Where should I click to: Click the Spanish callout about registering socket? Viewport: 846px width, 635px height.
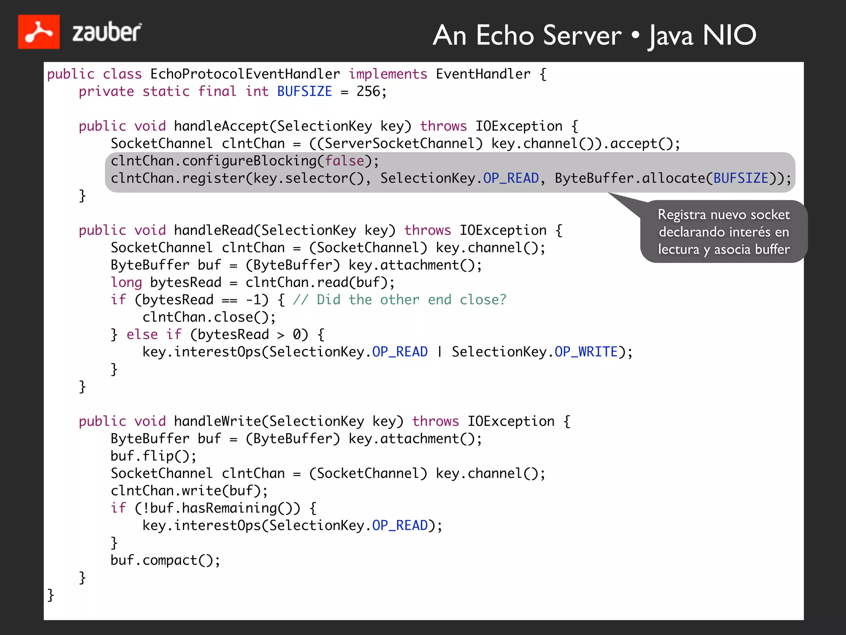pyautogui.click(x=723, y=232)
